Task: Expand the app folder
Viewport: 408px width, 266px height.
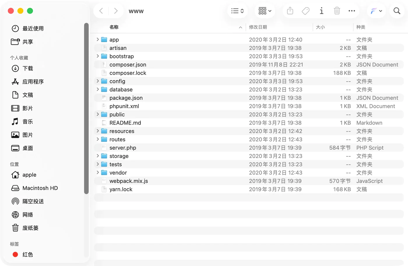Action: [98, 39]
